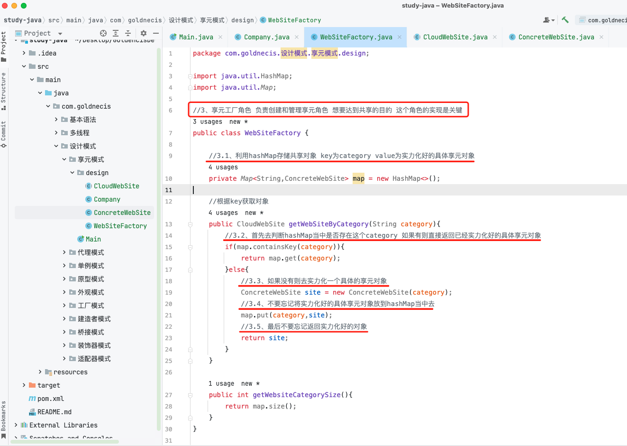Expand the .idea folder
The width and height of the screenshot is (627, 446).
[24, 53]
